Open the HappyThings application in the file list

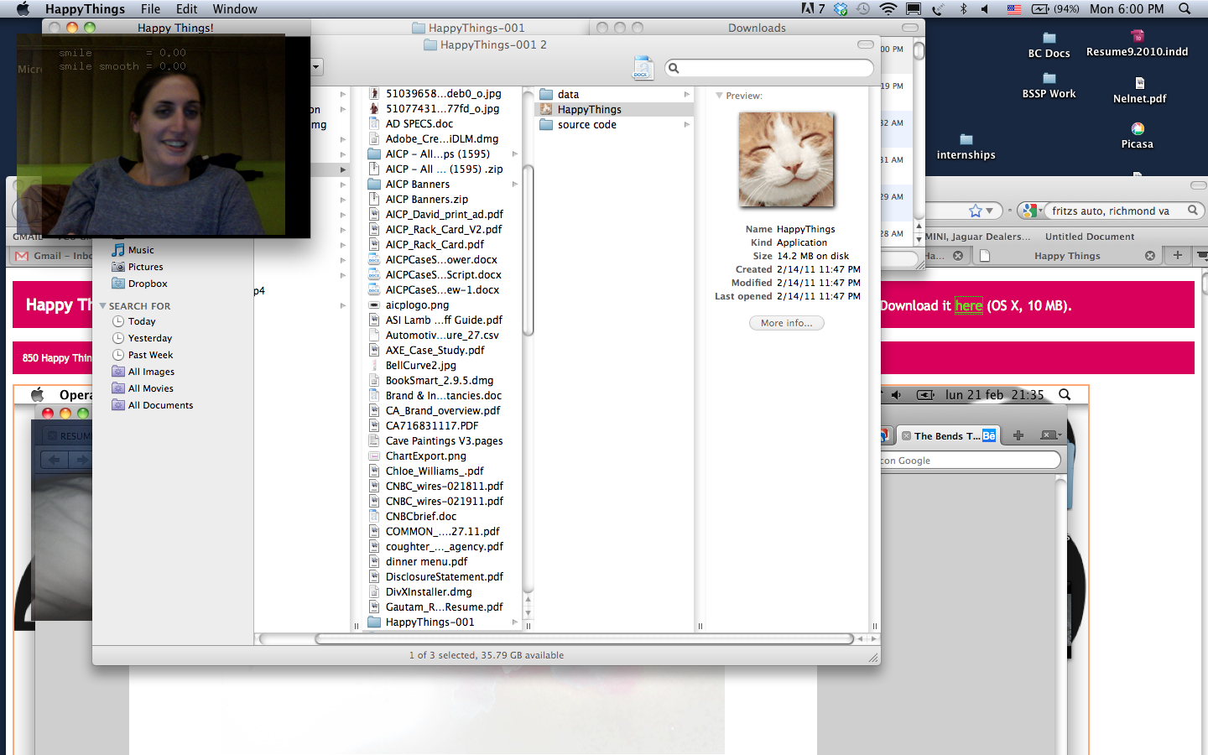pyautogui.click(x=589, y=110)
